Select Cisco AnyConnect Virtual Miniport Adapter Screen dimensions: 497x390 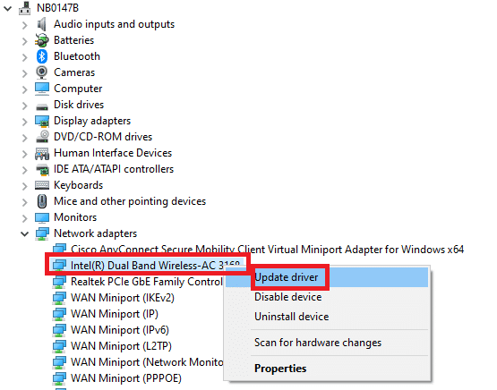(267, 250)
